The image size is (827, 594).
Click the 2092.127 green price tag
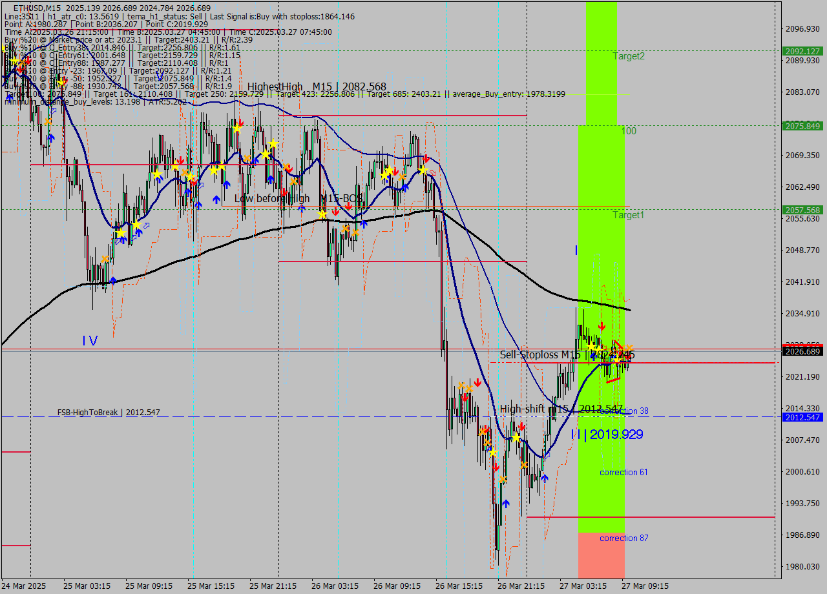coord(802,51)
